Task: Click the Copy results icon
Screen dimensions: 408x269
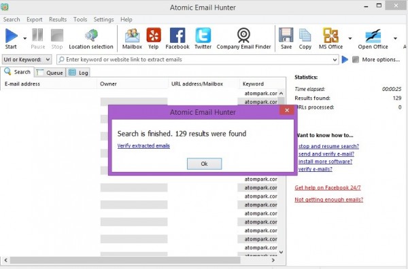Action: click(305, 35)
